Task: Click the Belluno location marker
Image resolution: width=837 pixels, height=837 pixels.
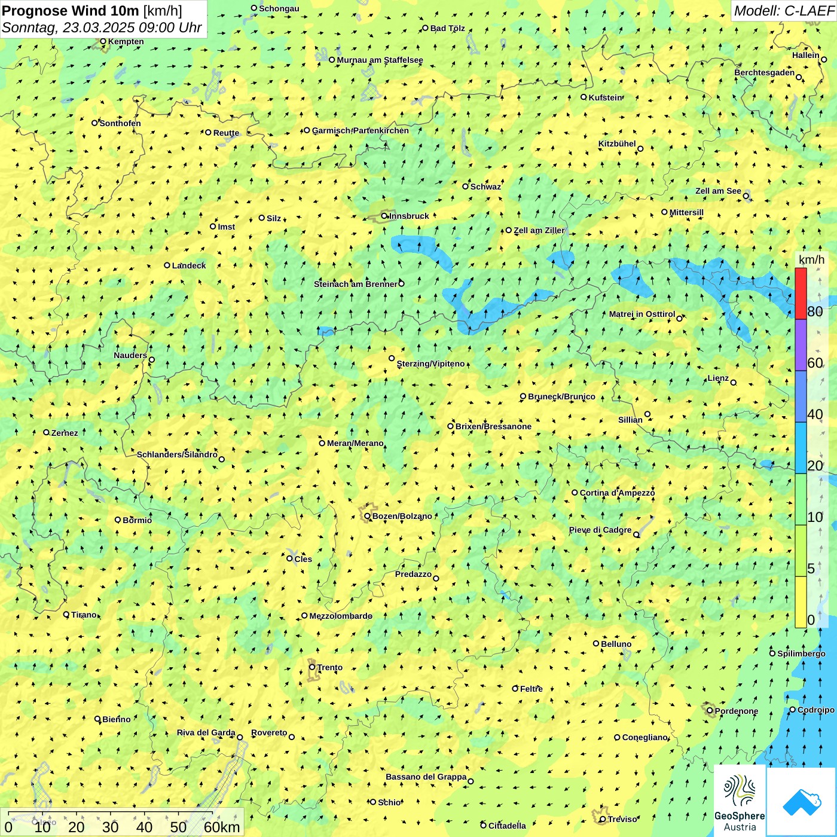Action: [596, 643]
